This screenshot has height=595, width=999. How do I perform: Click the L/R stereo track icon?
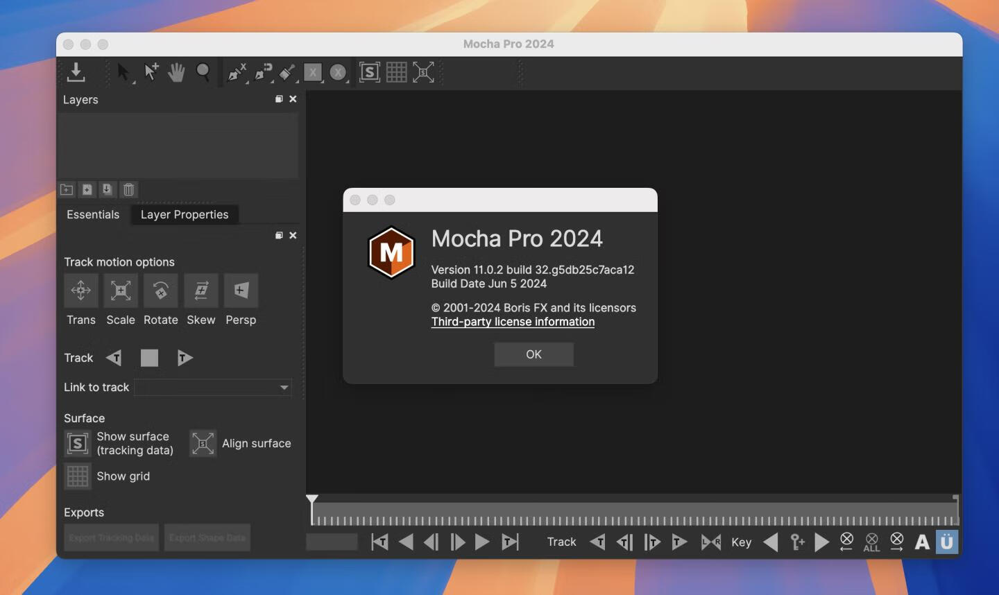click(x=711, y=542)
